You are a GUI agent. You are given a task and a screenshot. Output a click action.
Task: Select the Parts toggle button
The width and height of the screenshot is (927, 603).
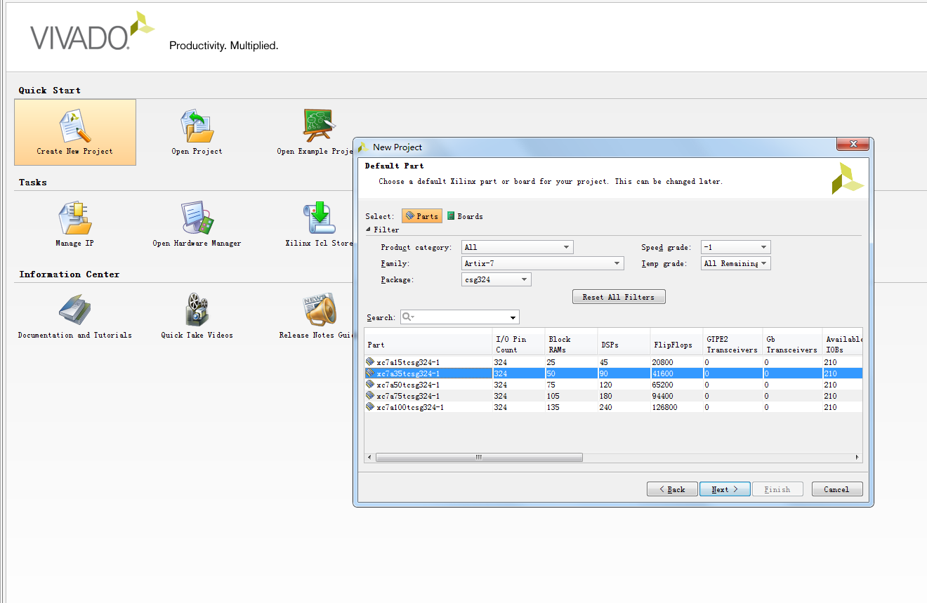pos(422,216)
